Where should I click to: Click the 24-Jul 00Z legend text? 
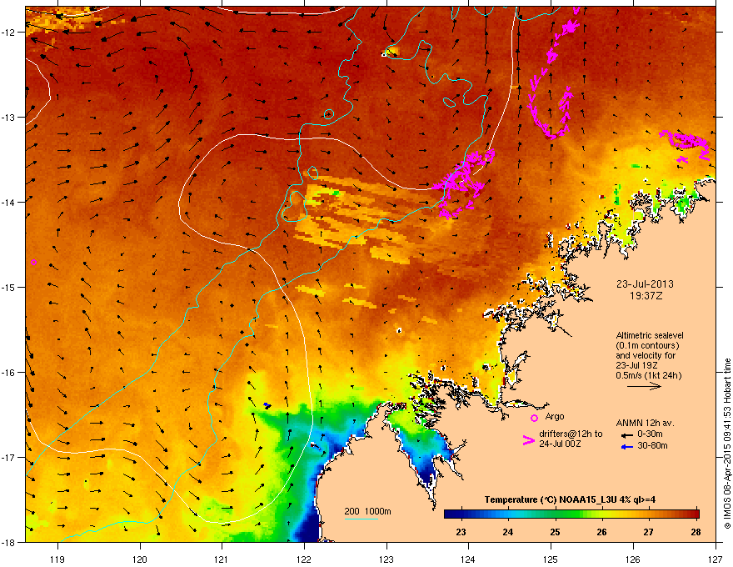tap(560, 444)
